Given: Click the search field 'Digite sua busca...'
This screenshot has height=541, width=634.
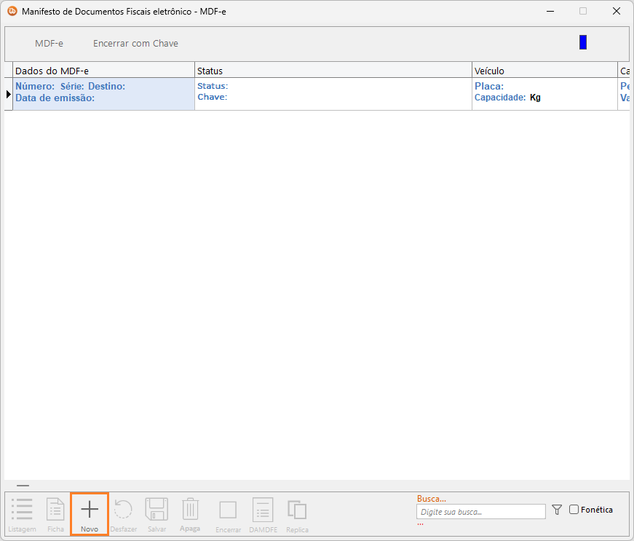Looking at the screenshot, I should coord(480,512).
